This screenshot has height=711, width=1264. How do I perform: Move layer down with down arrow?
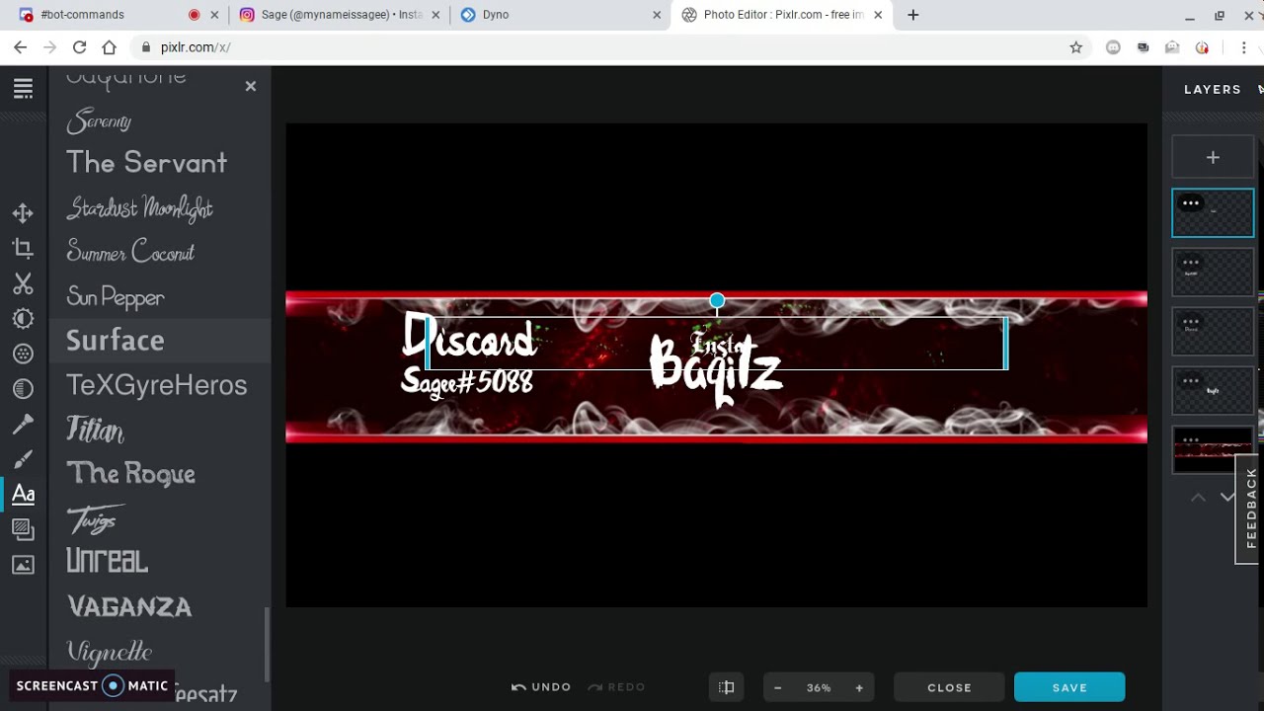click(x=1227, y=498)
